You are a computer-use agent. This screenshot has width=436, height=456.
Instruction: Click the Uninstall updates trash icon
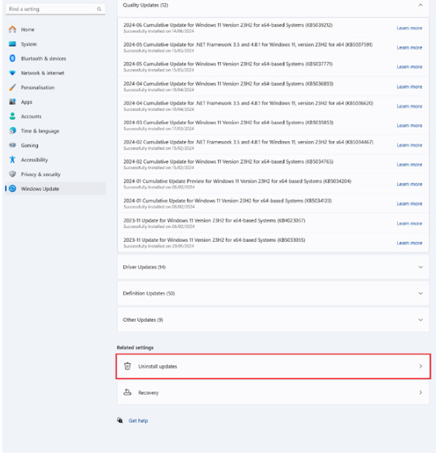coord(127,366)
